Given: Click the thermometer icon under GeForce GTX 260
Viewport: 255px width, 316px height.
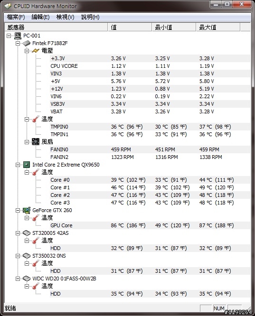Looking at the screenshot, I should [36, 218].
